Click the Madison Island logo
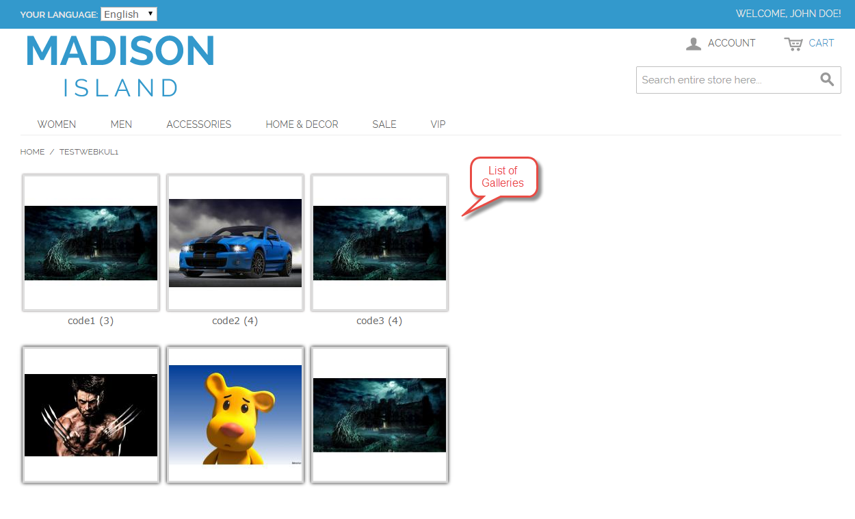 [x=120, y=66]
